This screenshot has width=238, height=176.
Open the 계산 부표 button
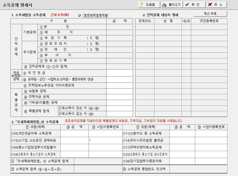tap(210, 14)
